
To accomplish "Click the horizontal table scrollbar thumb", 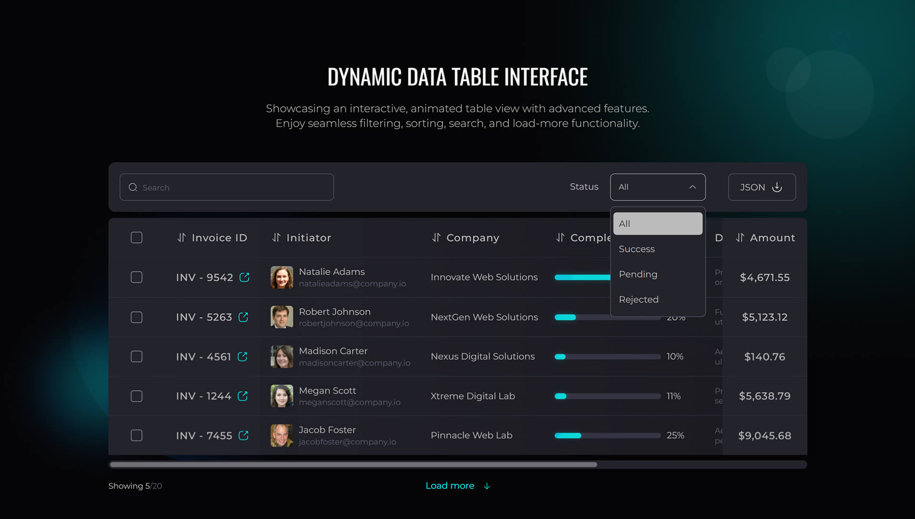I will click(x=353, y=464).
